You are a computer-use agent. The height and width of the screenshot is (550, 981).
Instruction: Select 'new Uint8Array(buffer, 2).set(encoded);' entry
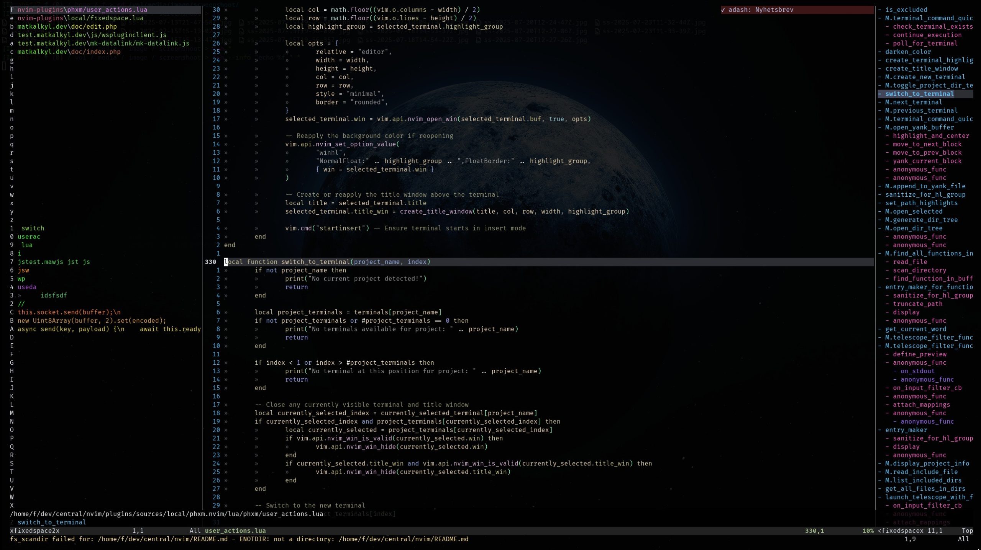coord(92,321)
